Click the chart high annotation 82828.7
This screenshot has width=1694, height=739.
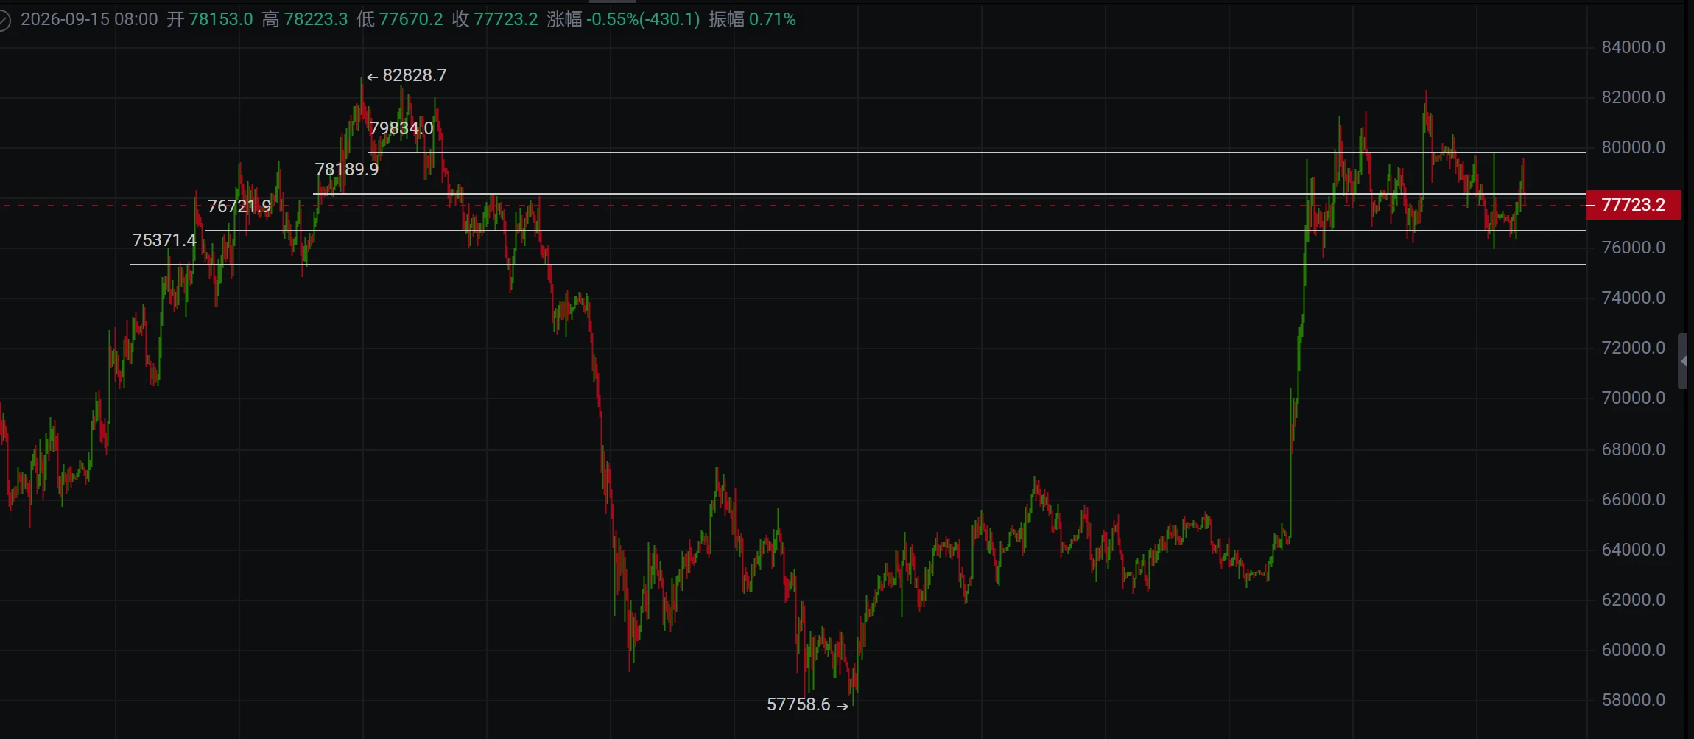point(407,75)
